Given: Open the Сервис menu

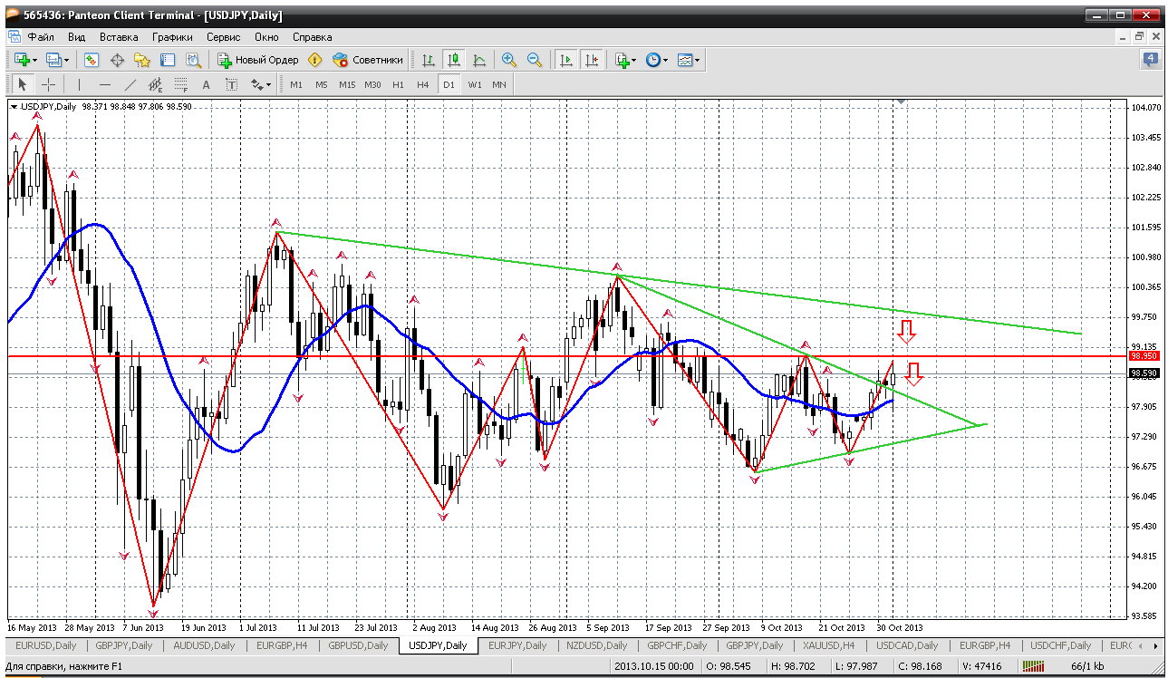Looking at the screenshot, I should point(223,37).
